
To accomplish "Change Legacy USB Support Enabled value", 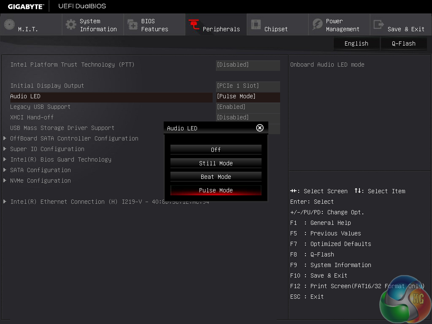I will 248,107.
